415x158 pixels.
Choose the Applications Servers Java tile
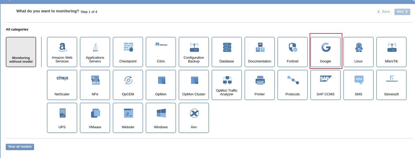point(95,52)
